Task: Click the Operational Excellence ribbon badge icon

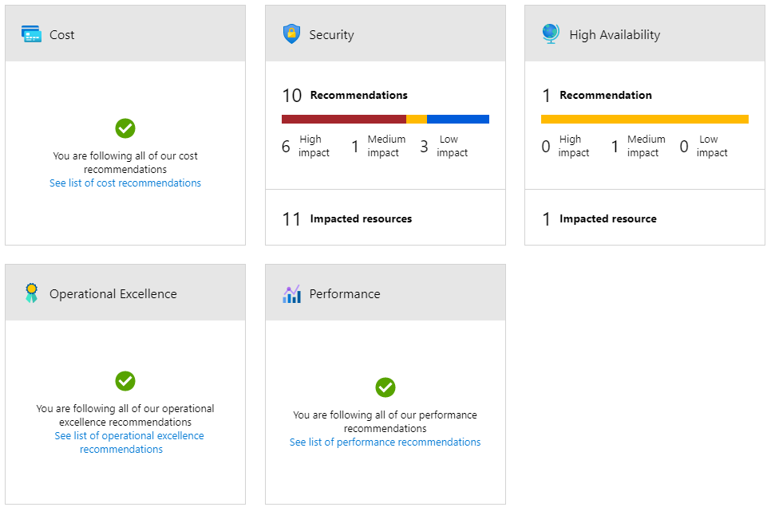Action: [x=31, y=293]
